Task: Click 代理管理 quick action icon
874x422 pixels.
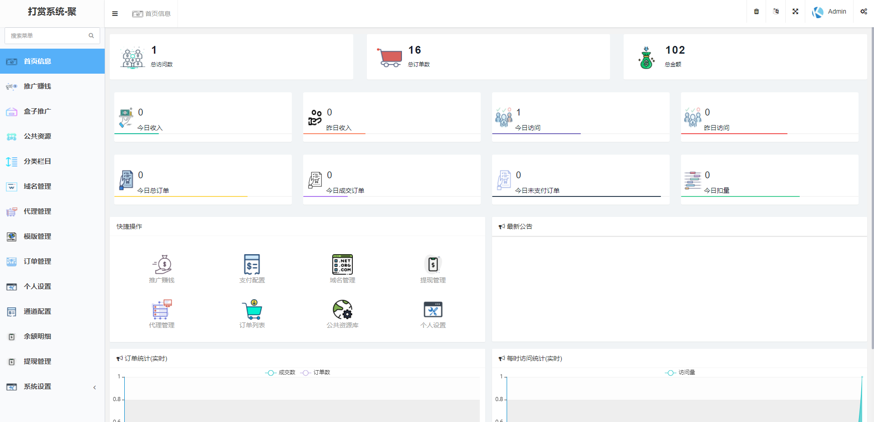Action: [x=162, y=310]
